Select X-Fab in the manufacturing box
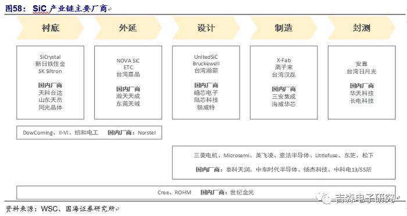Viewport: 407px width, 216px height. click(284, 60)
